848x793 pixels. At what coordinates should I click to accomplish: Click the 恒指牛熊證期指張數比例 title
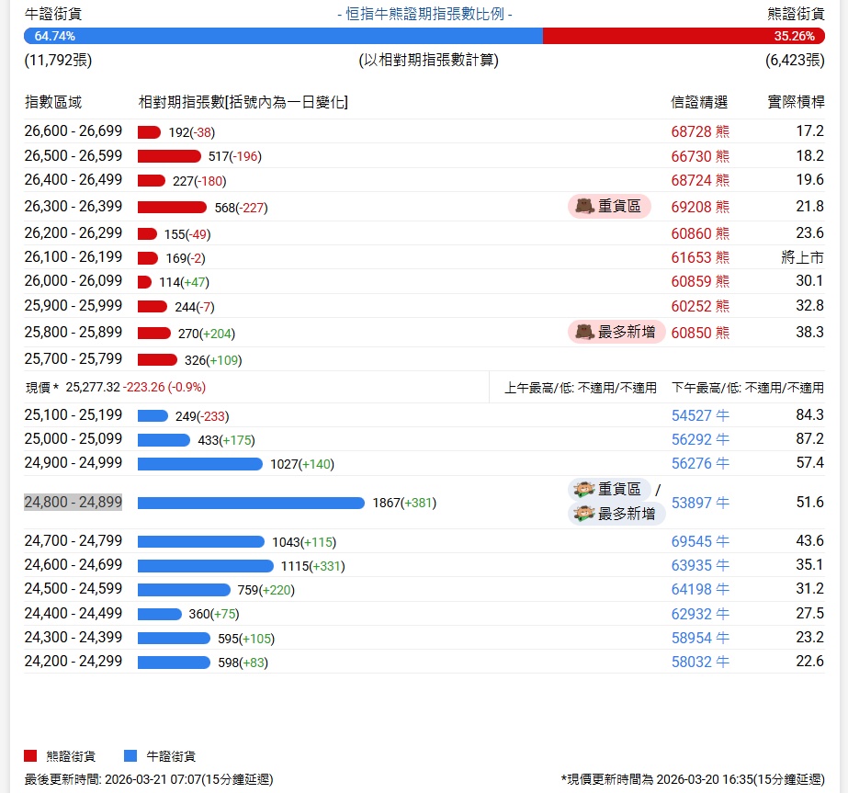(x=424, y=14)
